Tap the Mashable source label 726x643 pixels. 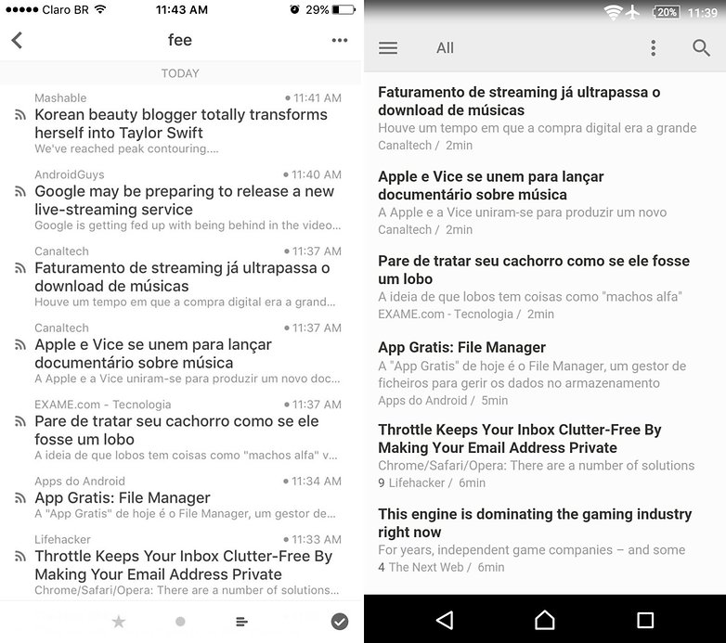pos(60,98)
